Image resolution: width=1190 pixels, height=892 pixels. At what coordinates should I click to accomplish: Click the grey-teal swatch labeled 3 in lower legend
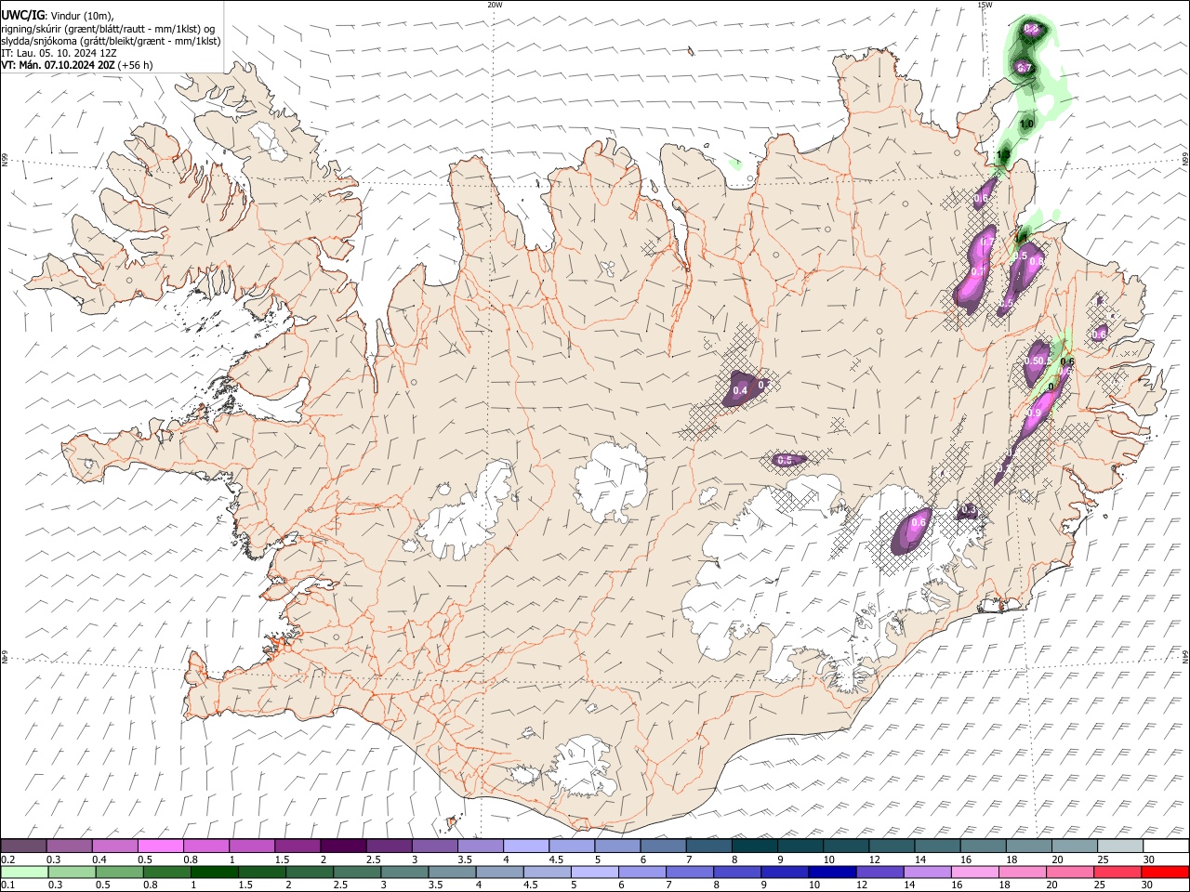pos(405,872)
